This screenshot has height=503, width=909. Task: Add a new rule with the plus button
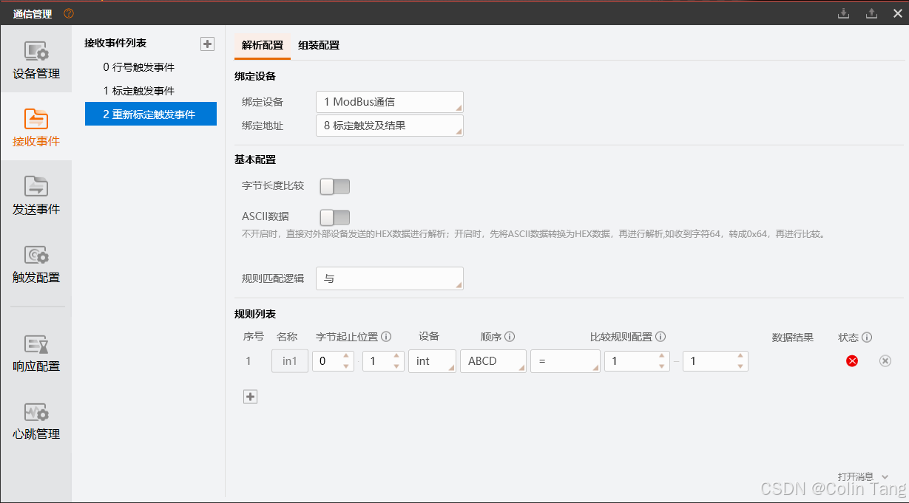pos(250,397)
